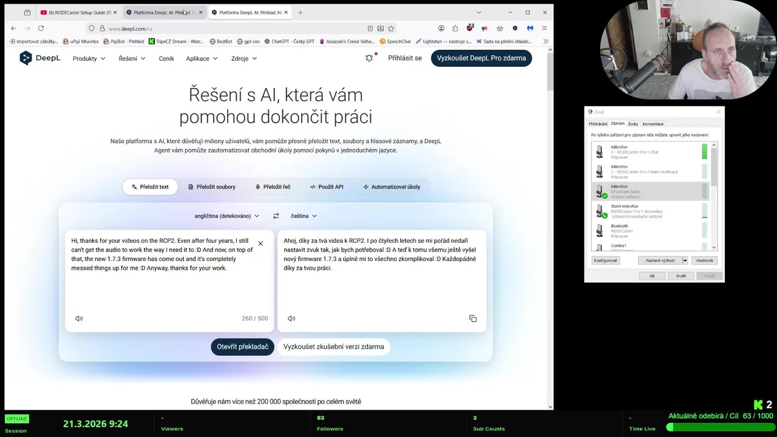Select DroidCam Audio microphone in Zvuk
This screenshot has height=437, width=777.
pyautogui.click(x=650, y=191)
